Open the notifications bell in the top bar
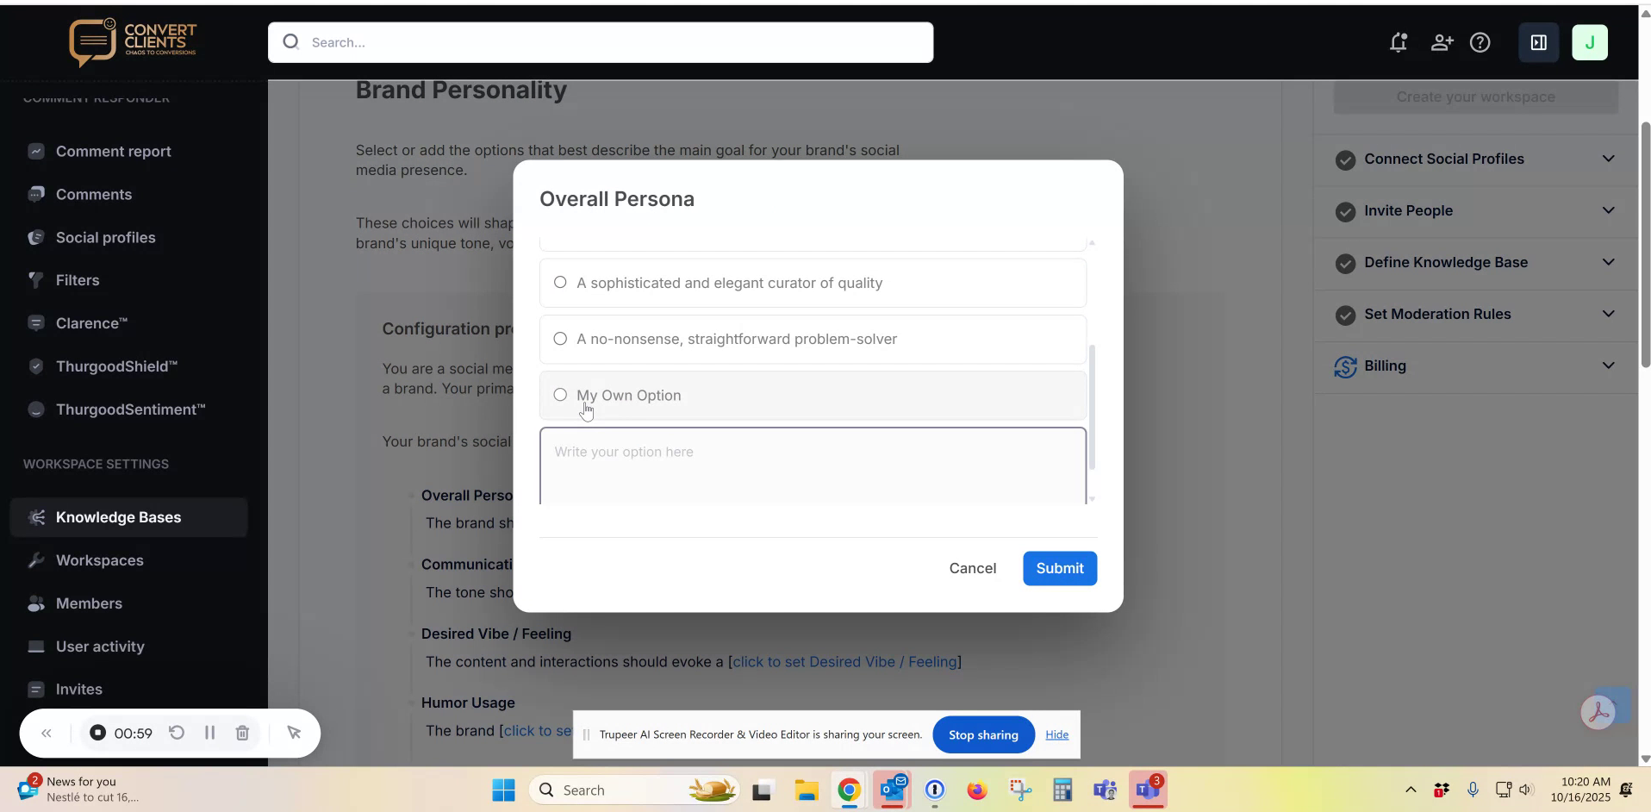 pyautogui.click(x=1399, y=41)
